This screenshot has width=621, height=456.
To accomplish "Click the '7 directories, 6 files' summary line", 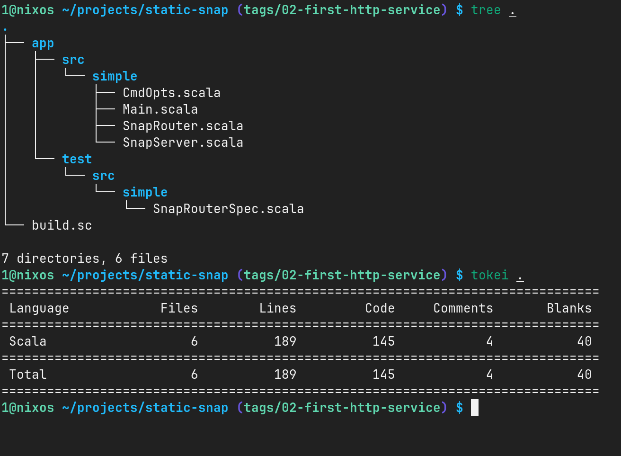I will [x=84, y=259].
